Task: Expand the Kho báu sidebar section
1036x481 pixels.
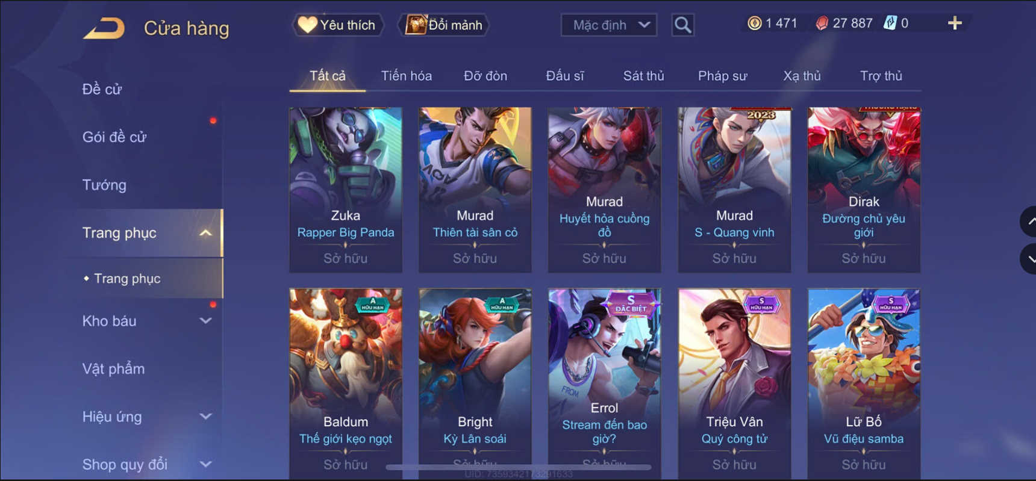Action: pyautogui.click(x=205, y=321)
